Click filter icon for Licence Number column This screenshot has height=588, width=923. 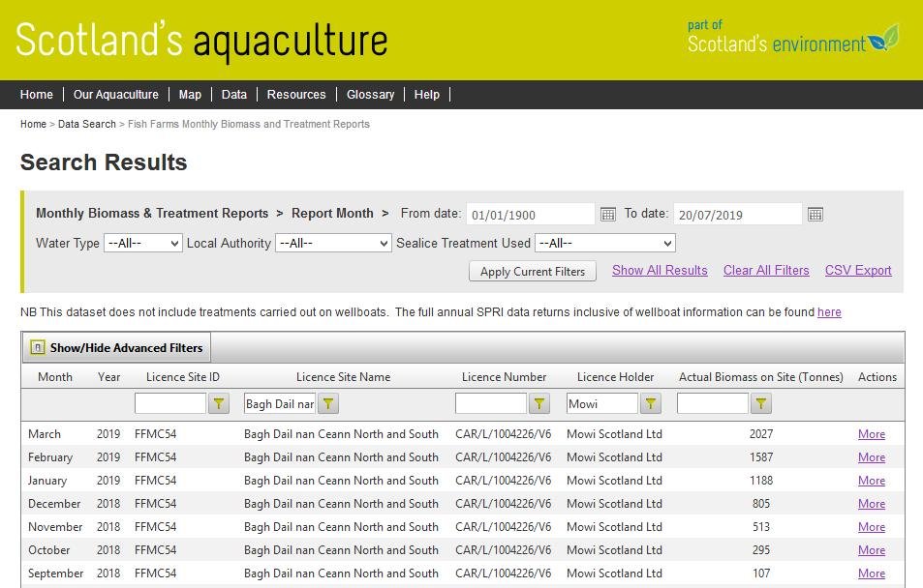(x=539, y=403)
